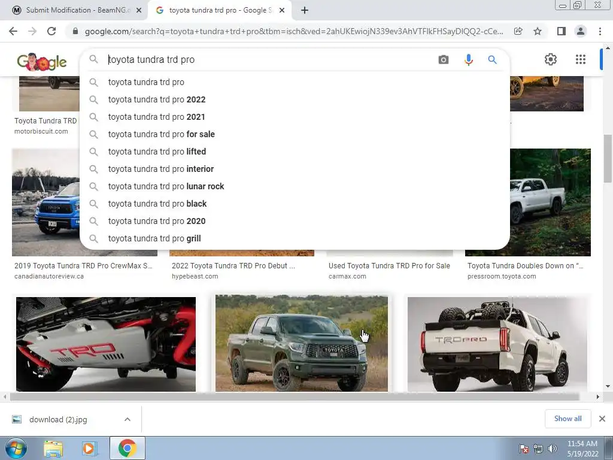Open Chrome side panel icon
613x460 pixels.
562,31
